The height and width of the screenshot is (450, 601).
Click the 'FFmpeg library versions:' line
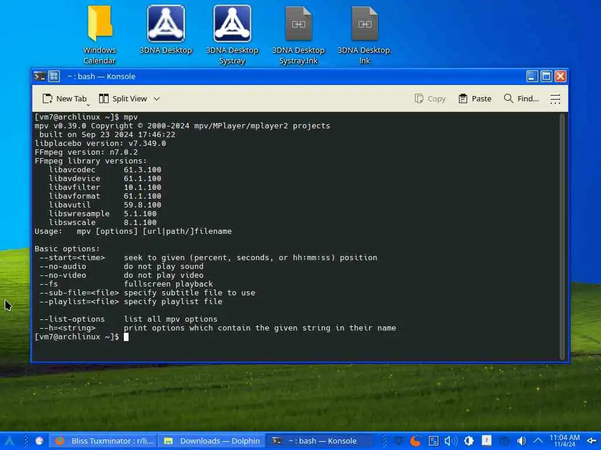coord(90,161)
